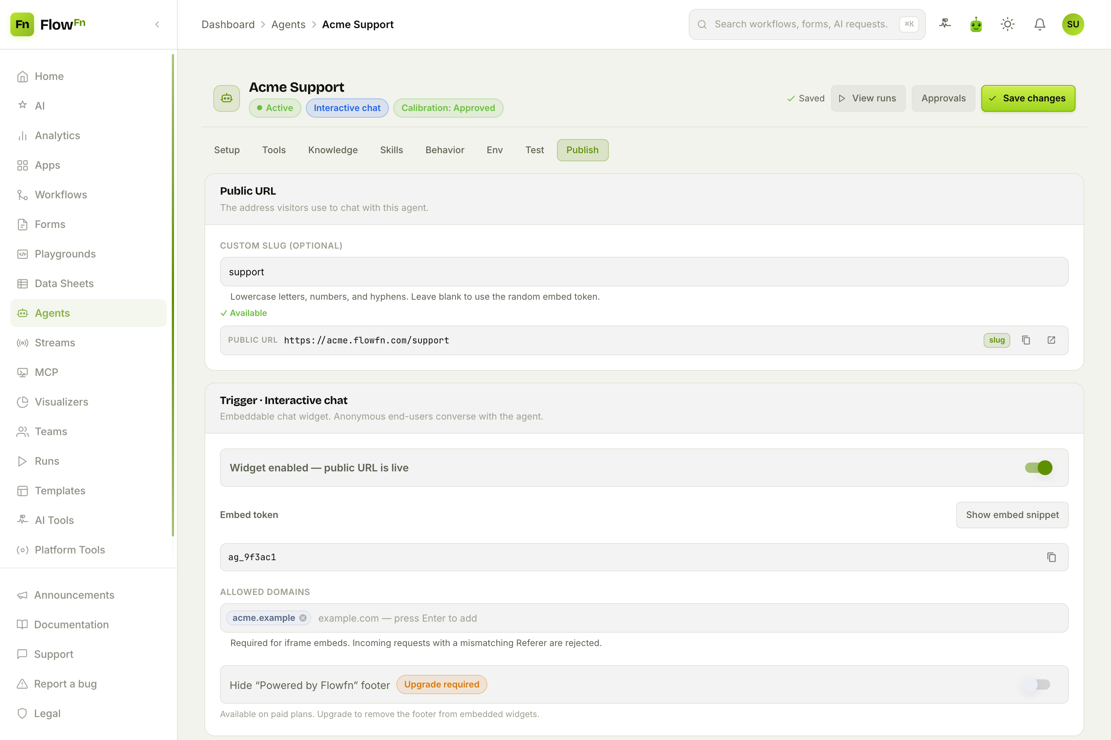Viewport: 1111px width, 740px height.
Task: Click the slug tag in URL row
Action: 997,340
